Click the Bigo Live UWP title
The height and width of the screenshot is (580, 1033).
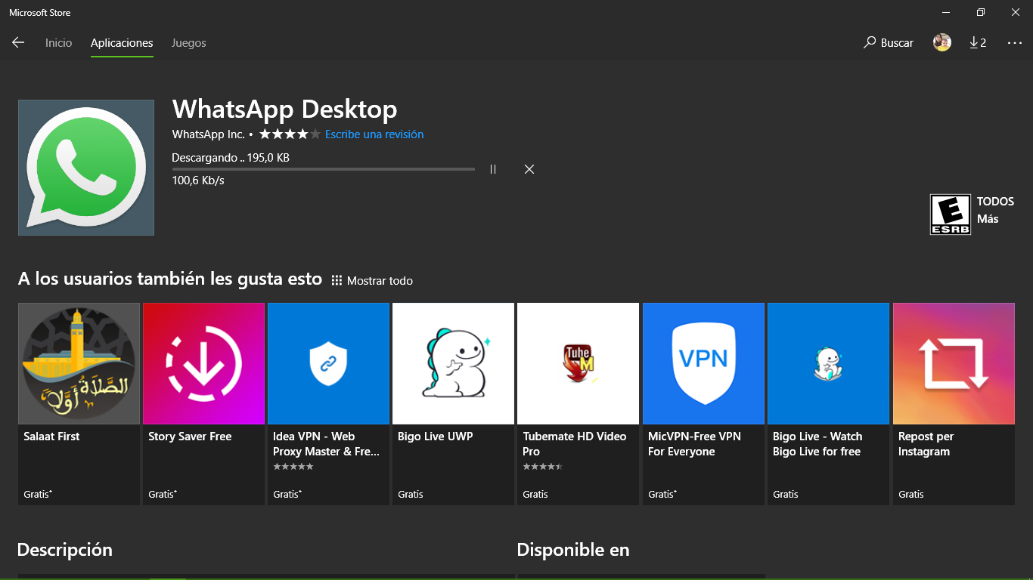tap(436, 437)
